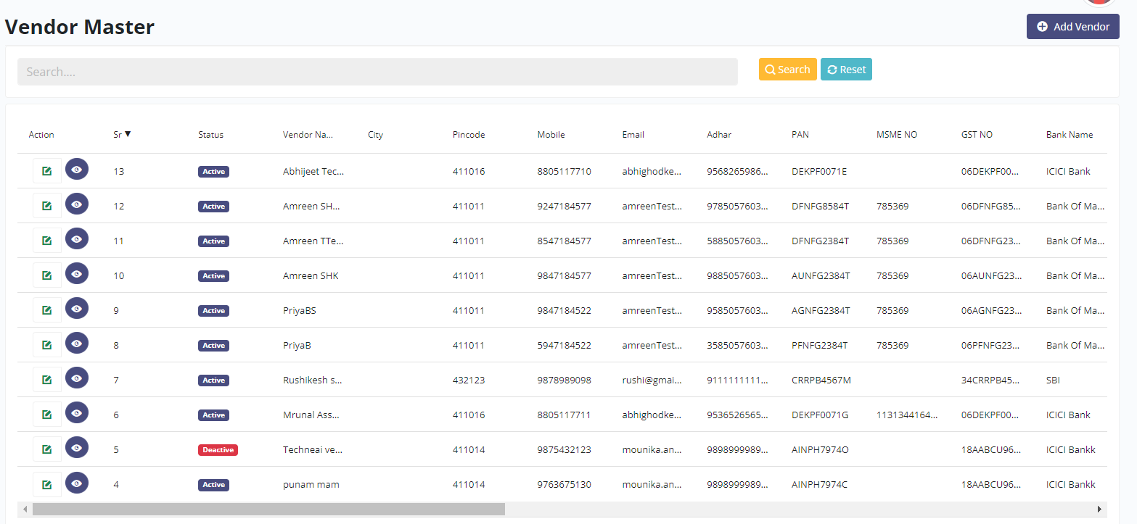
Task: View details of vendor row 13
Action: tap(77, 169)
